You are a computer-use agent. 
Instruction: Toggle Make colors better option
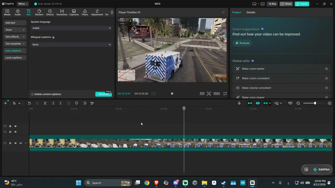tap(326, 69)
